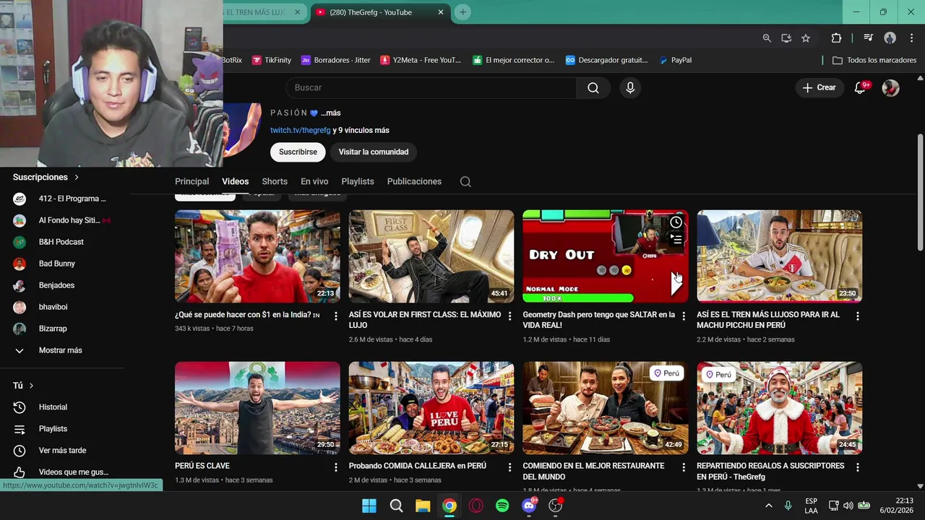Viewport: 925px width, 520px height.
Task: Expand channel description with ...más
Action: [x=330, y=113]
